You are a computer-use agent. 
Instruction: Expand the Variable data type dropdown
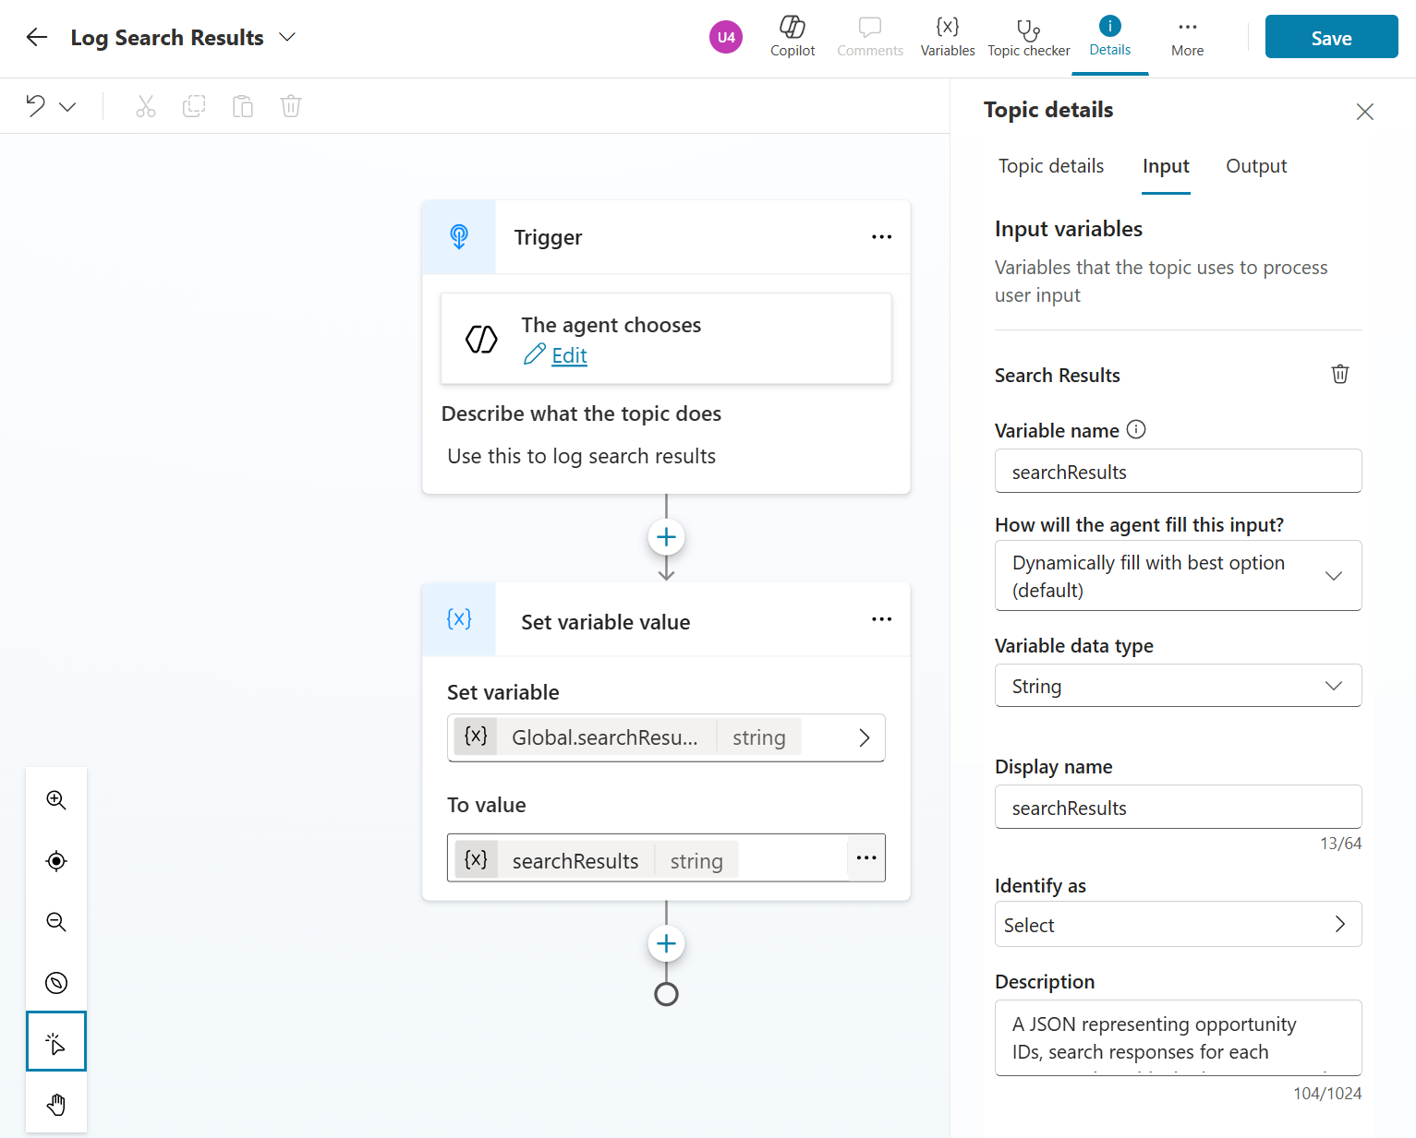[1178, 686]
